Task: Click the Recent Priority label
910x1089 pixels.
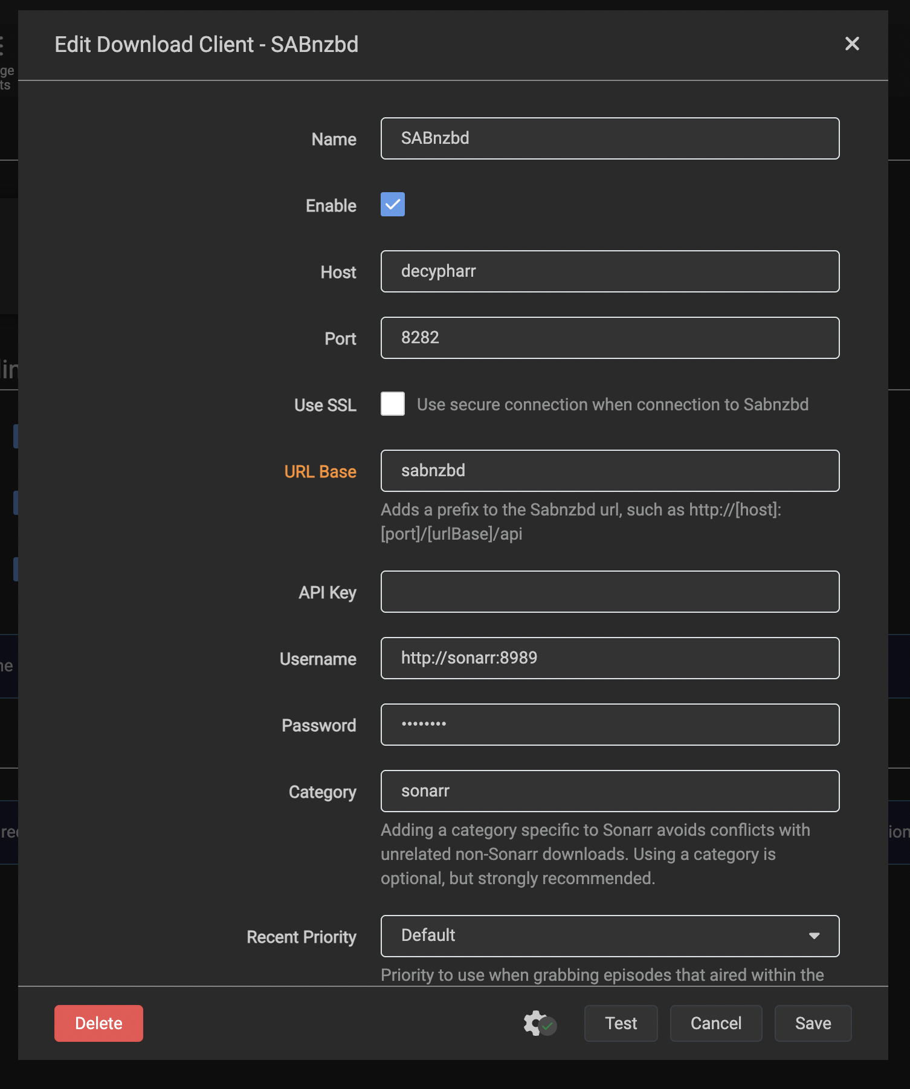Action: click(x=302, y=937)
